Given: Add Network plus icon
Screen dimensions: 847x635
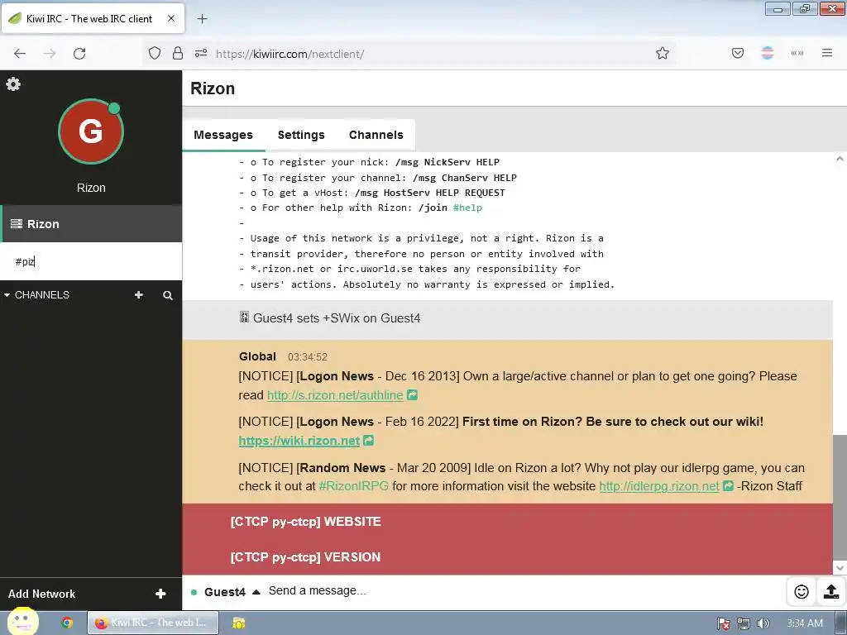Looking at the screenshot, I should click(x=160, y=594).
